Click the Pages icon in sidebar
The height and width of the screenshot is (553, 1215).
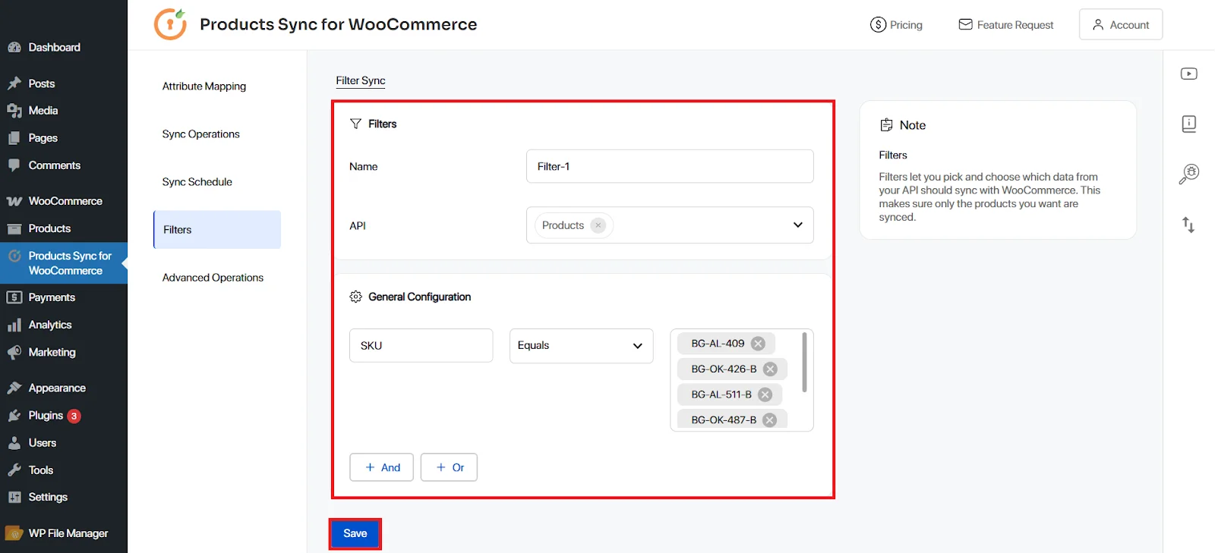tap(14, 138)
